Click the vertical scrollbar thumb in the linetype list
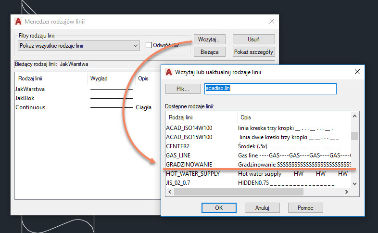This screenshot has width=378, height=233. (x=354, y=136)
